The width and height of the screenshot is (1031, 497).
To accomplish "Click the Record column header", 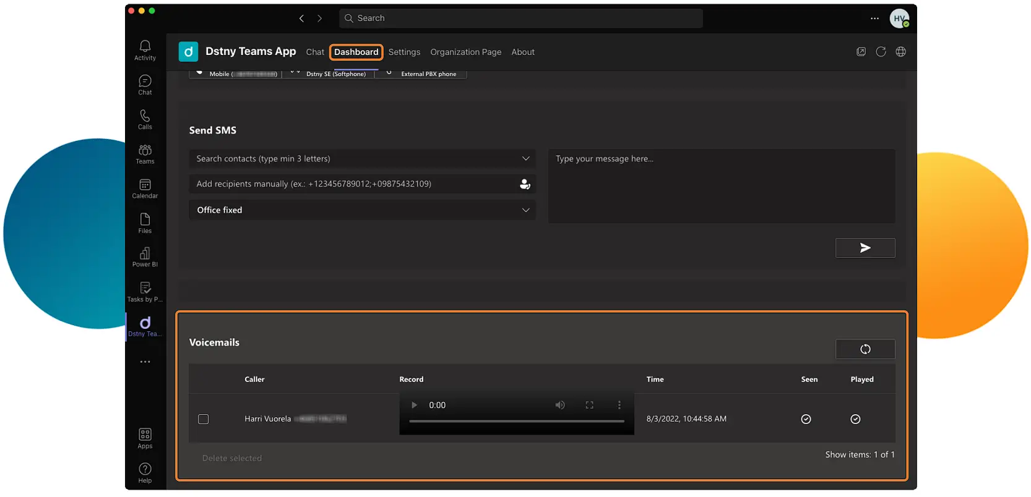I will (x=412, y=380).
